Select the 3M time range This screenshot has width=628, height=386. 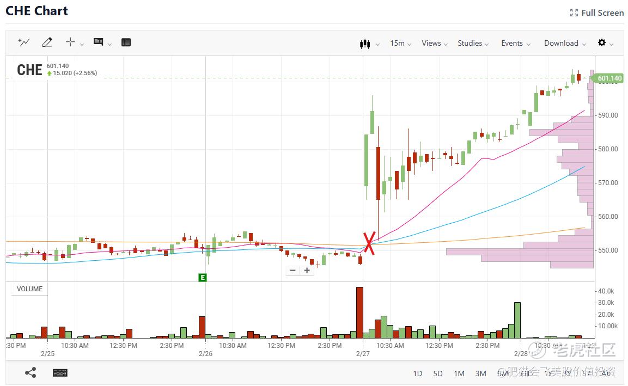click(480, 373)
